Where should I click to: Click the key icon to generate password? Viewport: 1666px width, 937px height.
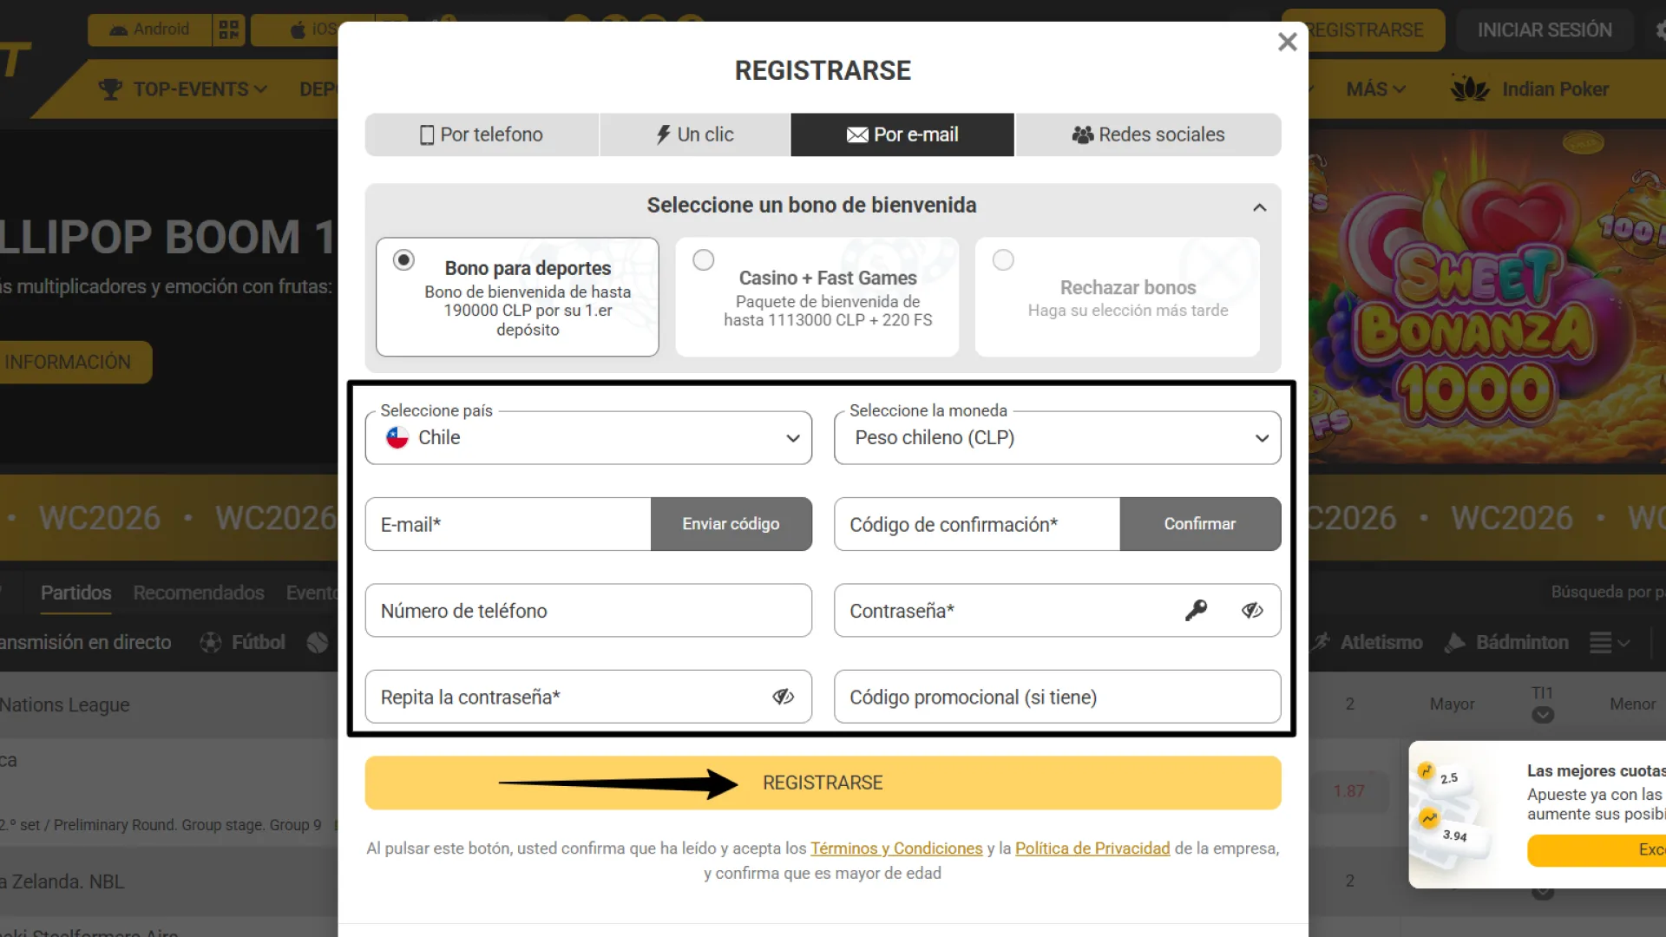1196,611
